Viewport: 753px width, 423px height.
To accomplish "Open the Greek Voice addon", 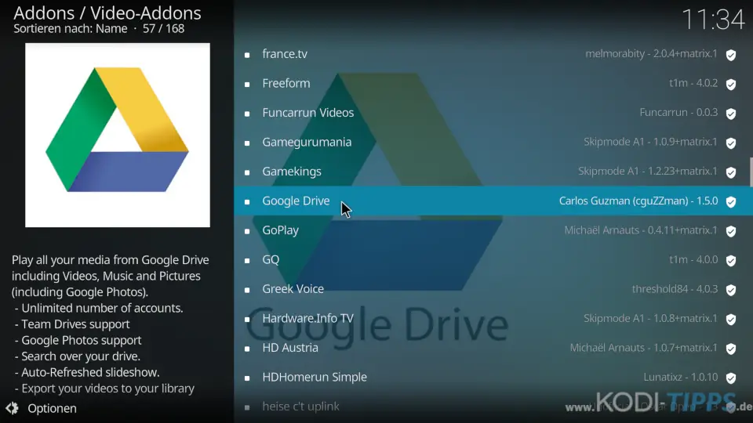I will [x=493, y=289].
